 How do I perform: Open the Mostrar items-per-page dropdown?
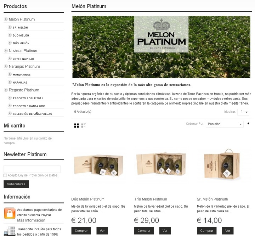point(243,112)
